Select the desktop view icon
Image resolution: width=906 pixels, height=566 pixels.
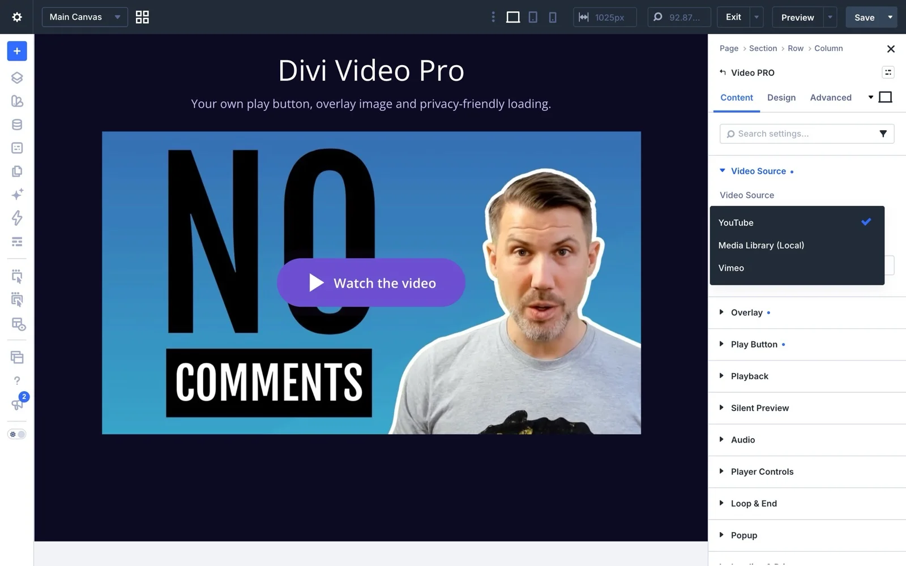513,17
